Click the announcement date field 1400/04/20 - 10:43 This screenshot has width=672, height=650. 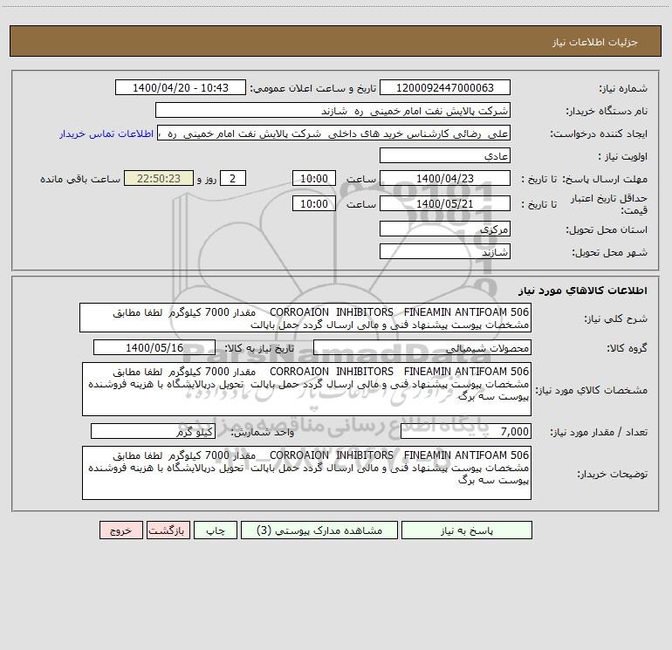[181, 87]
